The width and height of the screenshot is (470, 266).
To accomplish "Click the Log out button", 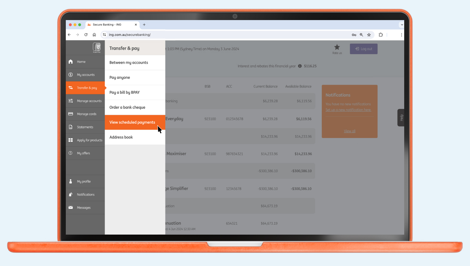I will pyautogui.click(x=363, y=49).
